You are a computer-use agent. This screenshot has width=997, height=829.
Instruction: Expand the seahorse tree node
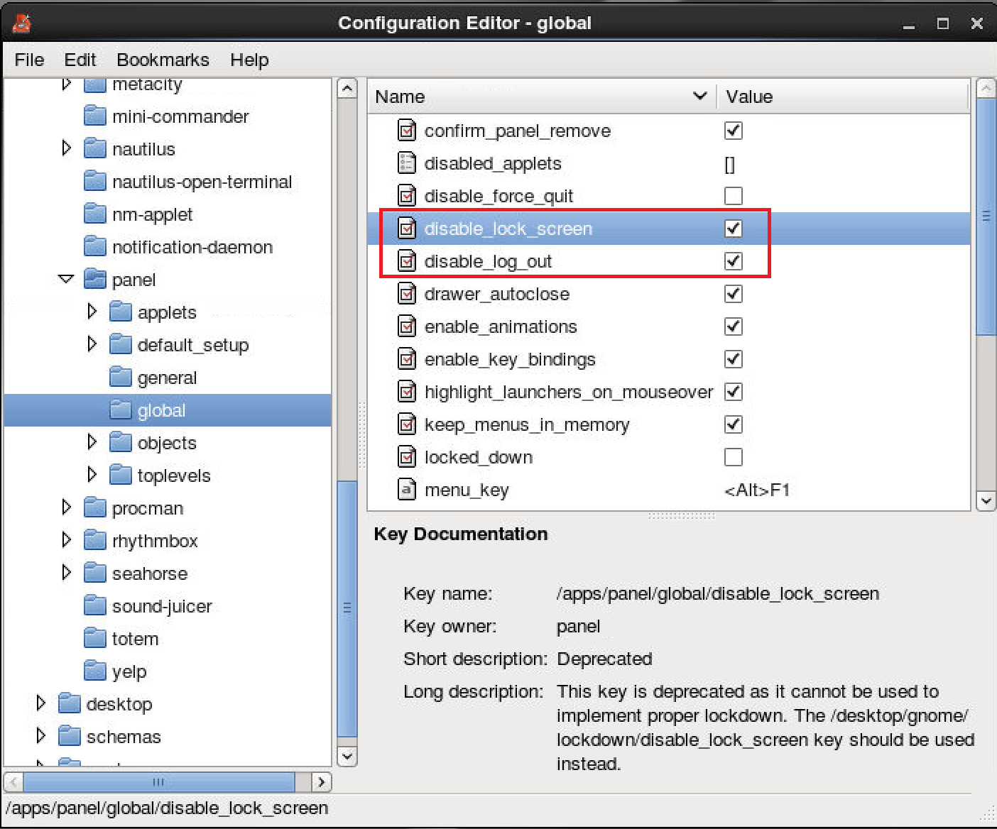(66, 572)
